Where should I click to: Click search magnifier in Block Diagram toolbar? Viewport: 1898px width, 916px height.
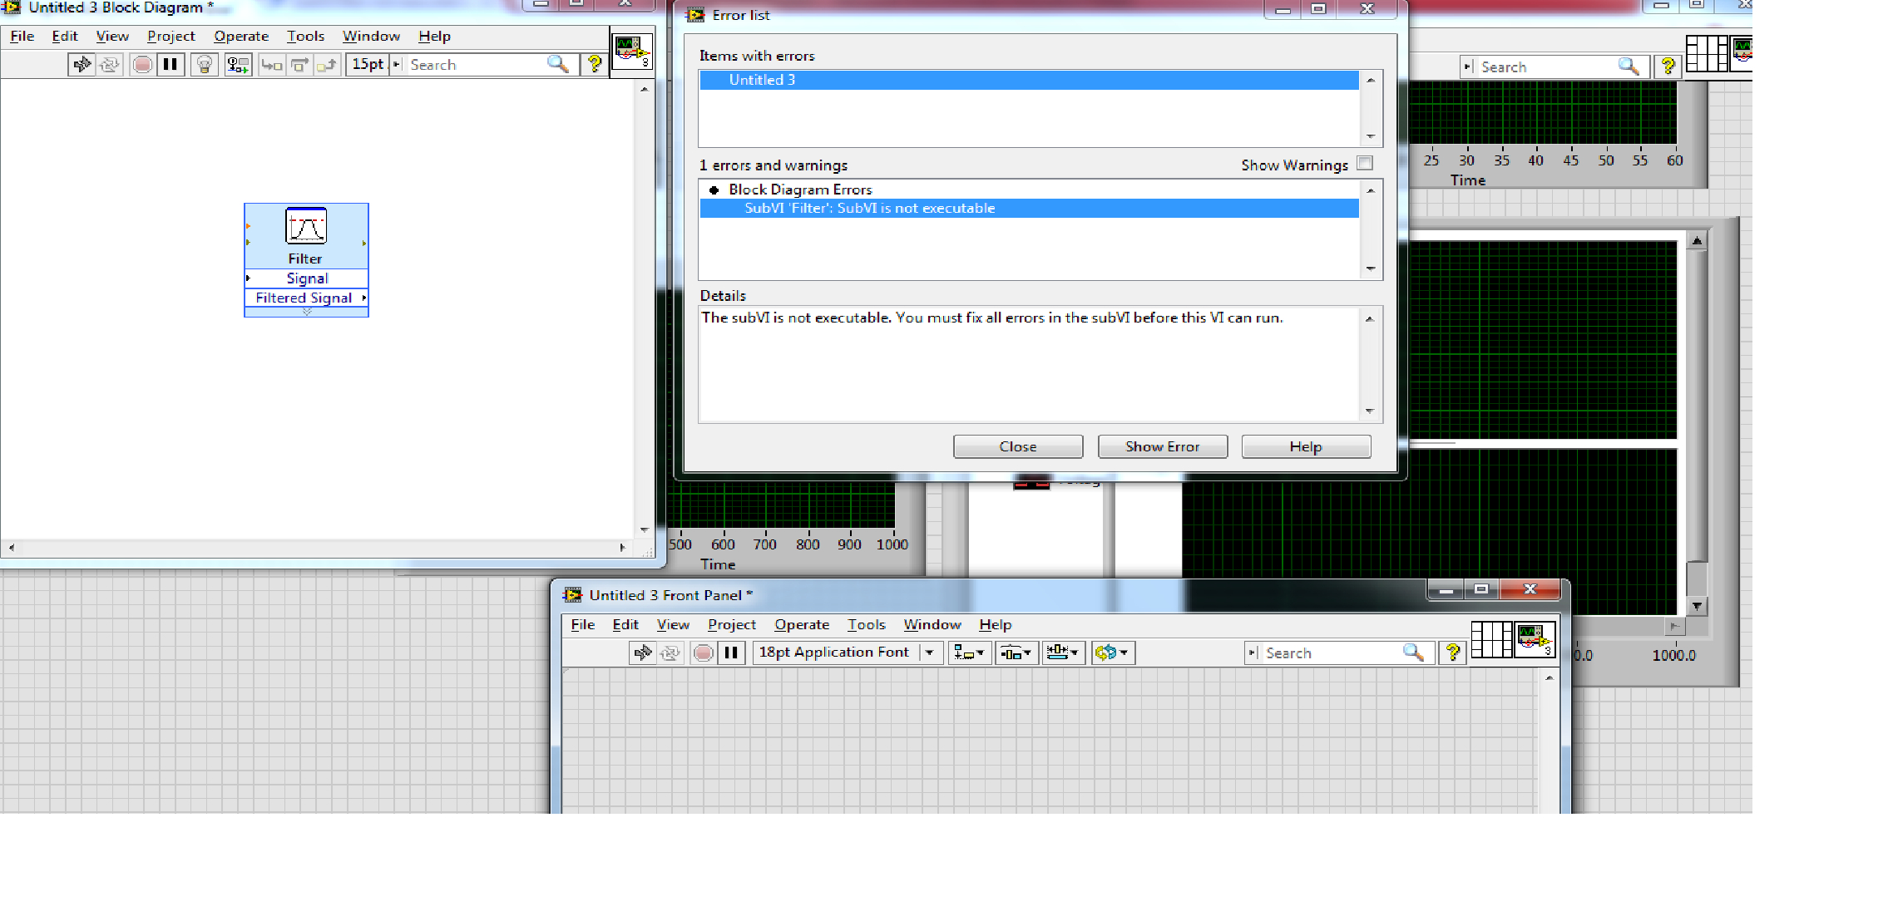click(558, 64)
